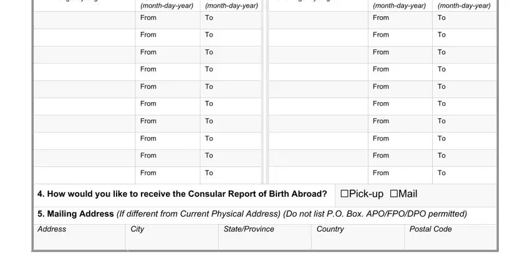Click the first To date field in right table
This screenshot has height=254, width=530.
(x=465, y=21)
